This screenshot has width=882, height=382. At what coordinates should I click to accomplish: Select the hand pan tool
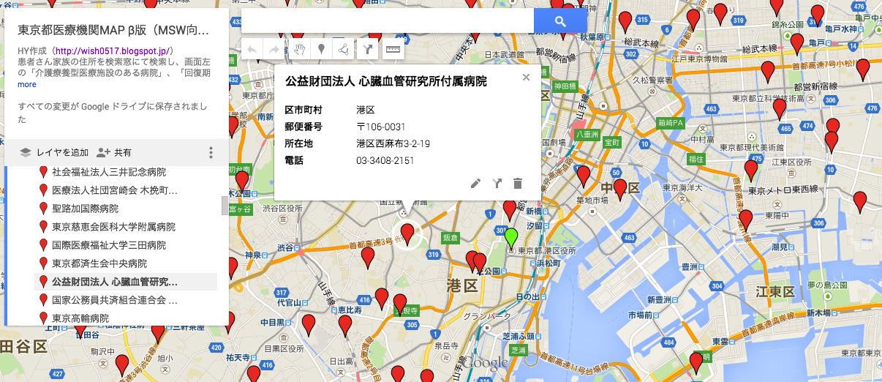(298, 49)
